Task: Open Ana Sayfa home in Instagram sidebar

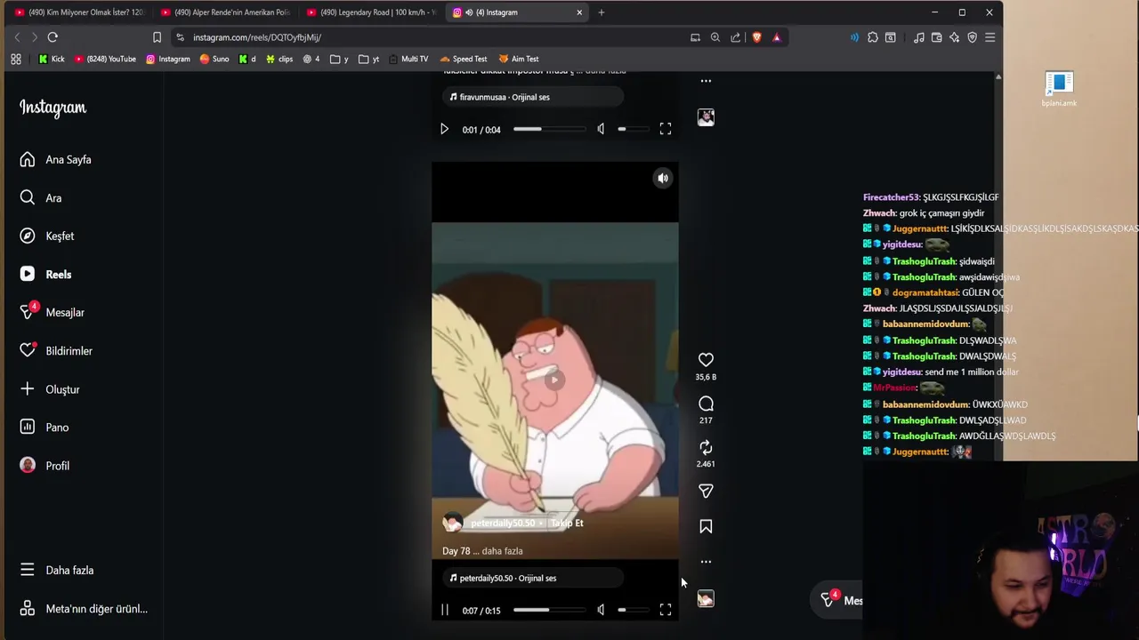Action: tap(56, 160)
